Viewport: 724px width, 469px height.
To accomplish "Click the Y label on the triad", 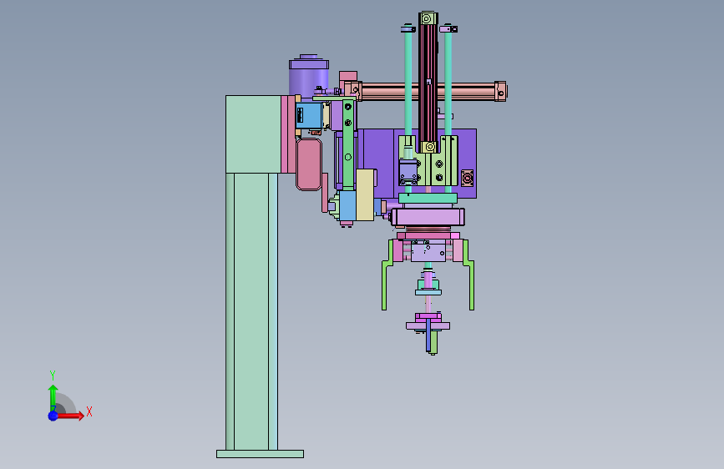I will click(x=53, y=376).
